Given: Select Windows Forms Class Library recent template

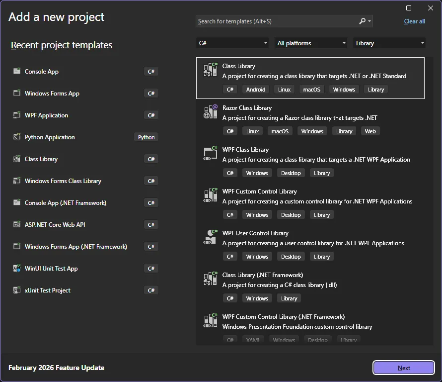Looking at the screenshot, I should coord(86,181).
